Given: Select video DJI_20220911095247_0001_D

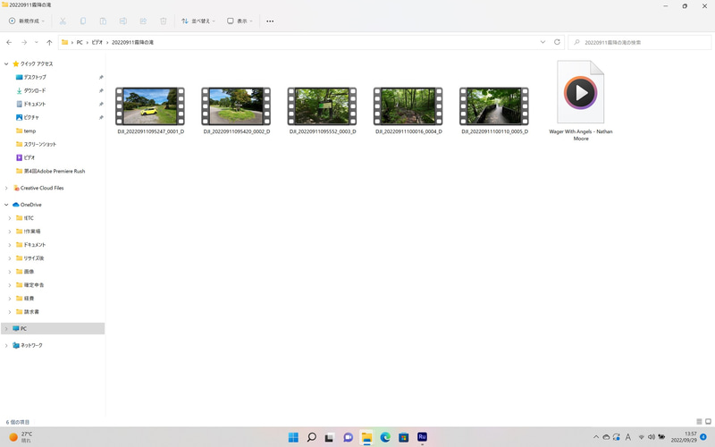Looking at the screenshot, I should pos(150,111).
